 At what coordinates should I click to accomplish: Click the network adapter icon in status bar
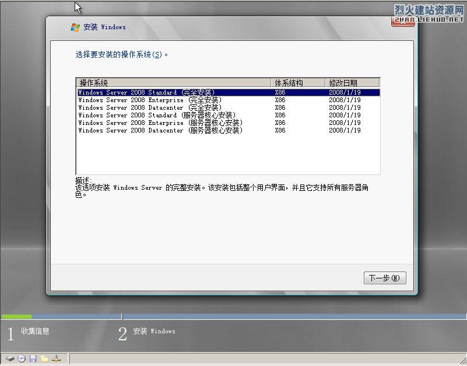tap(57, 358)
